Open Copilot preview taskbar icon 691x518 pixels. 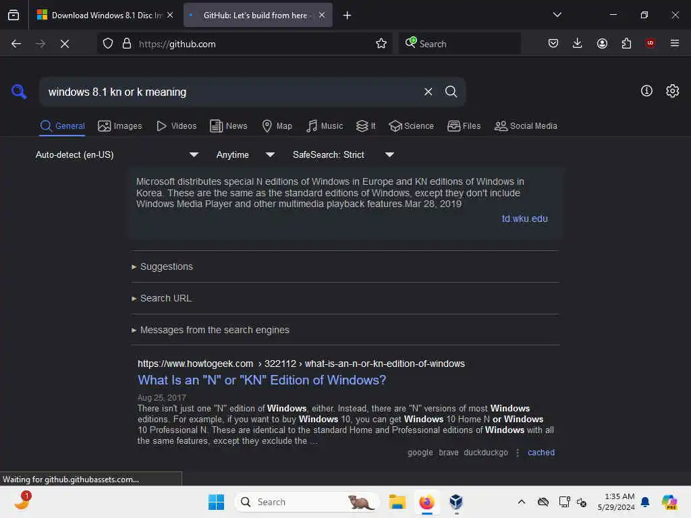coord(669,502)
